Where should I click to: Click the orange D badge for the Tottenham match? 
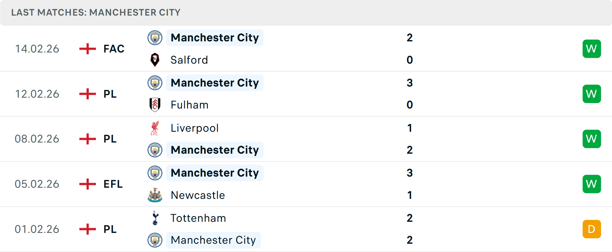592,229
